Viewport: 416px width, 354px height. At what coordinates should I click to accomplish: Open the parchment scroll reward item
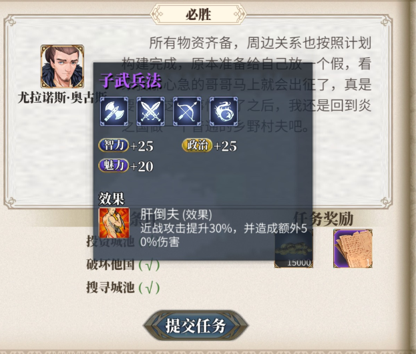pyautogui.click(x=353, y=249)
